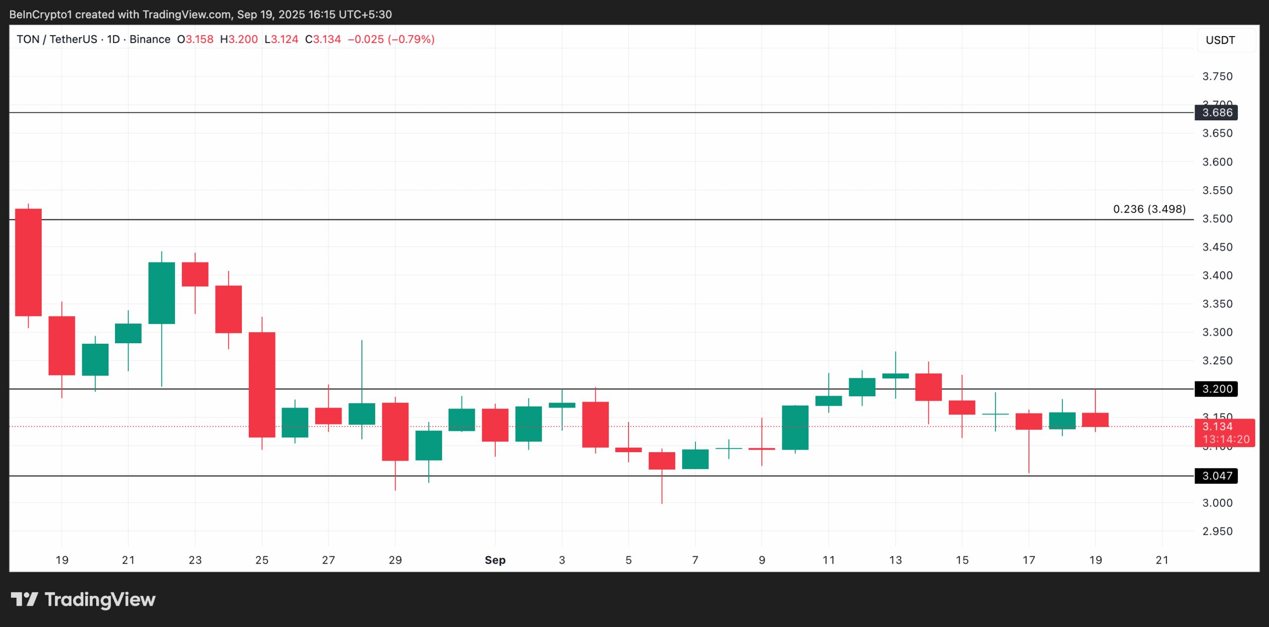Click the 3.750 tick on price axis

(x=1217, y=76)
